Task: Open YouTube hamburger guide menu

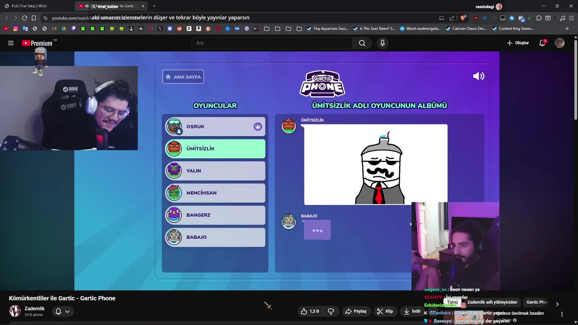Action: [x=11, y=43]
